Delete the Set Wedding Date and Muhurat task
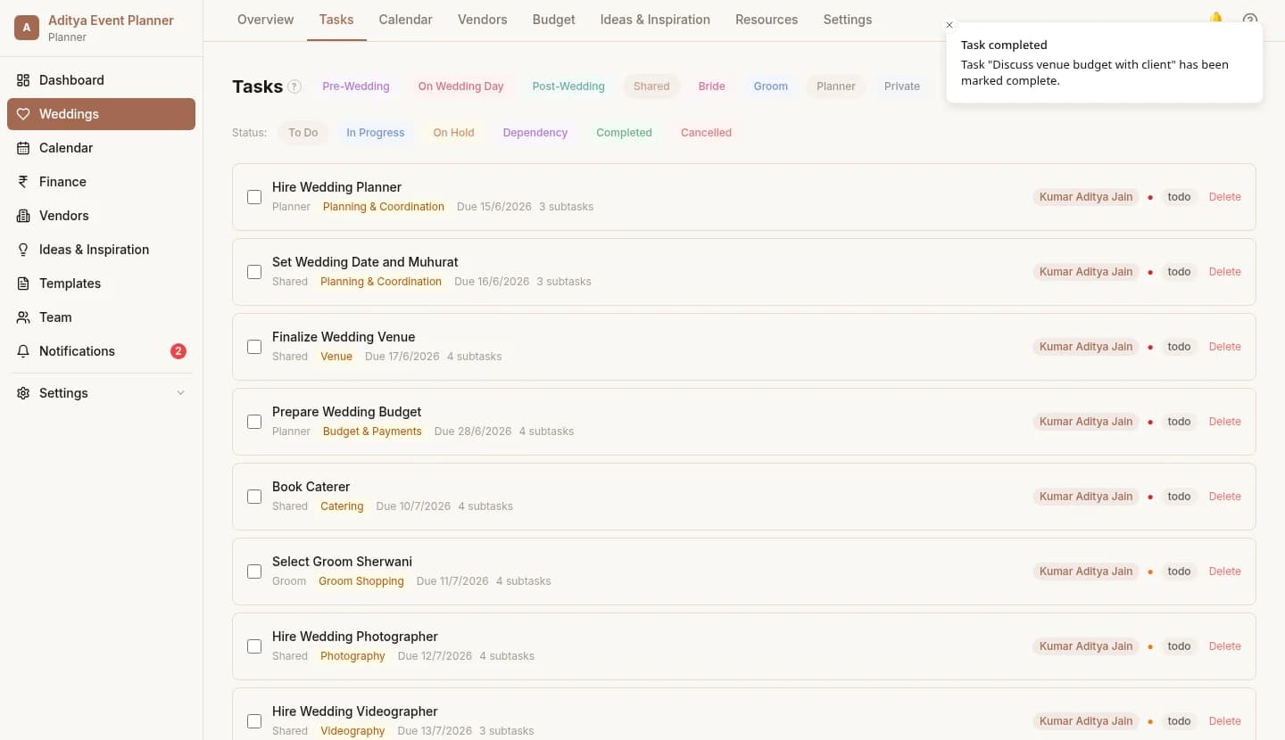The image size is (1285, 740). click(x=1224, y=272)
